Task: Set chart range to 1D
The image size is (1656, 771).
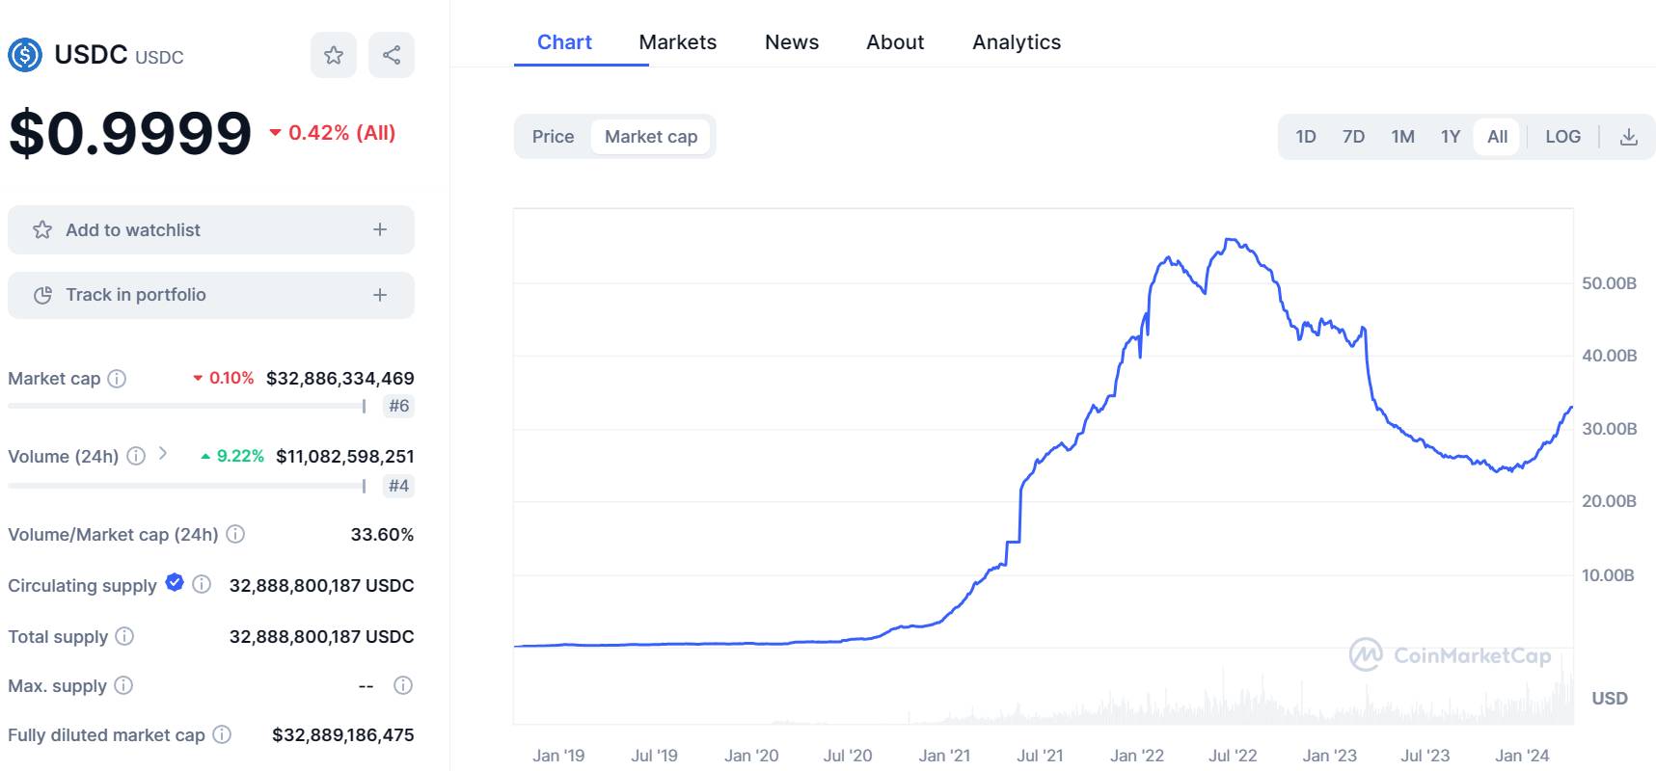Action: point(1306,137)
